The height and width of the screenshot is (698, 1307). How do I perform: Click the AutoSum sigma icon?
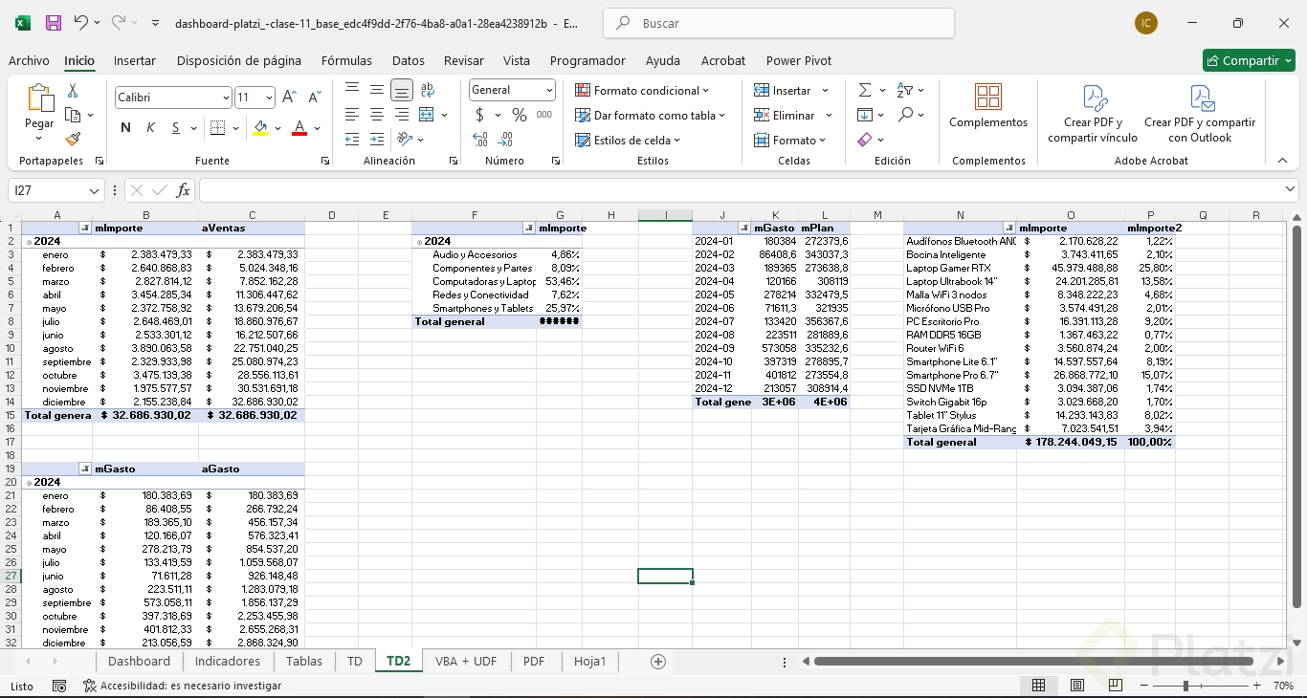[865, 90]
